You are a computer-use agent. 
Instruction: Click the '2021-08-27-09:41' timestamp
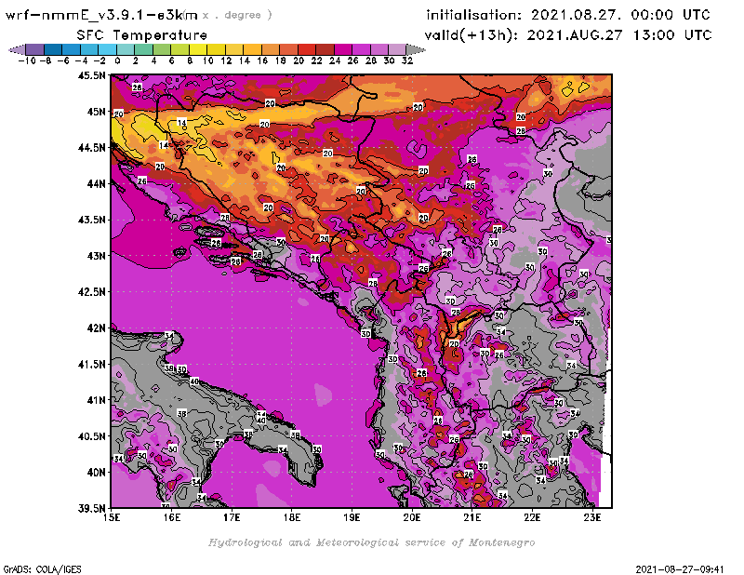[680, 569]
